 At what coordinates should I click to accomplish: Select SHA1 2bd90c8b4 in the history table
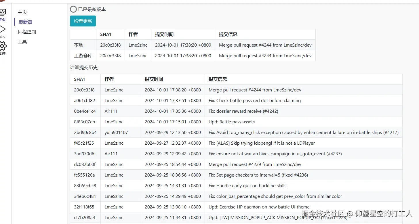85,132
